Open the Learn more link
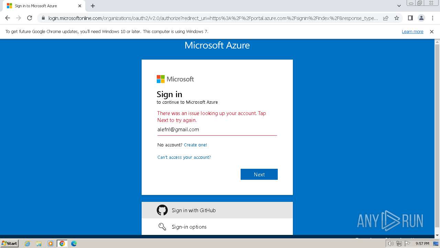This screenshot has width=440, height=248. [412, 32]
